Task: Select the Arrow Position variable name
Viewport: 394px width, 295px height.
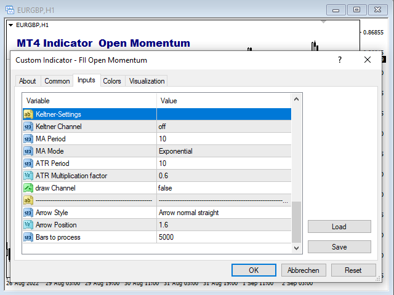Action: click(56, 225)
